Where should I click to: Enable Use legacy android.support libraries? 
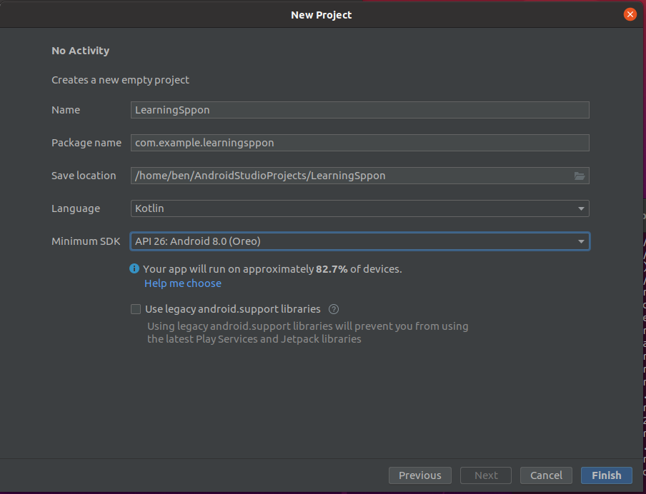[x=136, y=309]
